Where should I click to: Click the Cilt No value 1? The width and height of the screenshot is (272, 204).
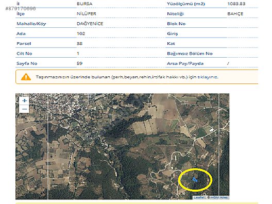(x=78, y=54)
